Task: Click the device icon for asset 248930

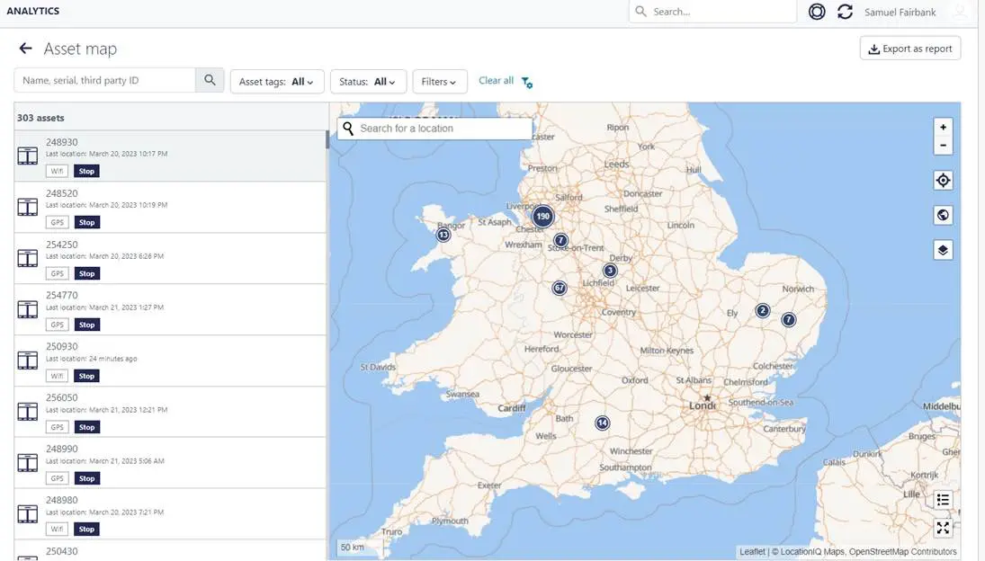Action: coord(28,156)
